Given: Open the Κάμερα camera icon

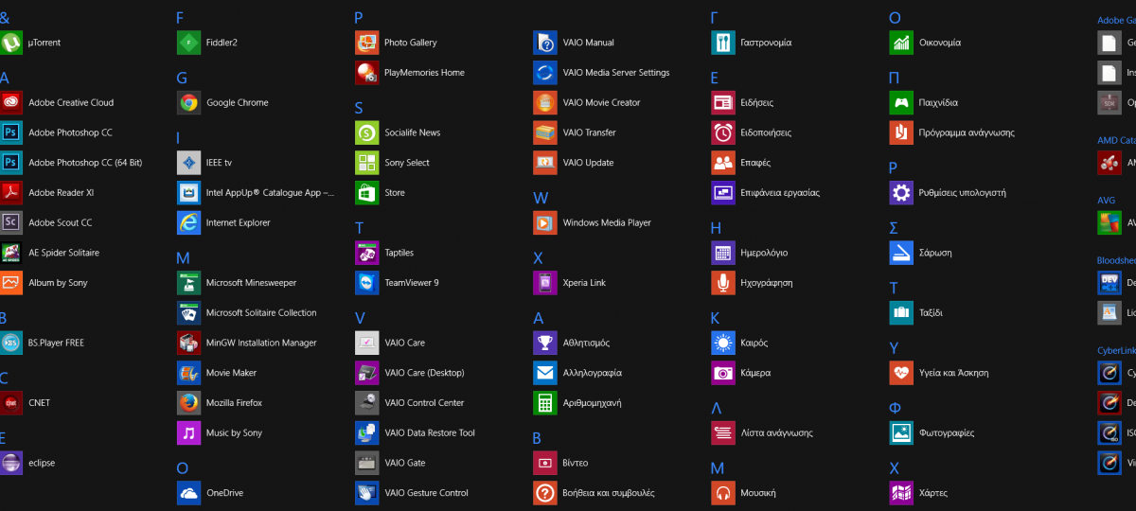Looking at the screenshot, I should (723, 373).
